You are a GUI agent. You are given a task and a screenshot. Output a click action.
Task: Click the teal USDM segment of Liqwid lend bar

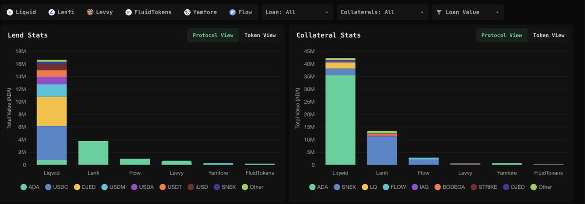[52, 91]
